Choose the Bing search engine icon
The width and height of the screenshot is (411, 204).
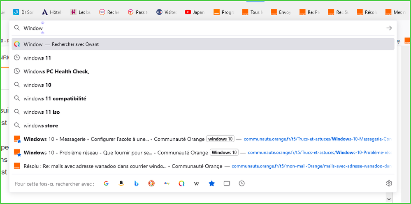[x=136, y=183]
